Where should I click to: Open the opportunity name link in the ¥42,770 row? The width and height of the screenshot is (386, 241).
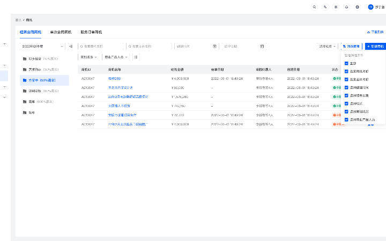click(x=122, y=115)
